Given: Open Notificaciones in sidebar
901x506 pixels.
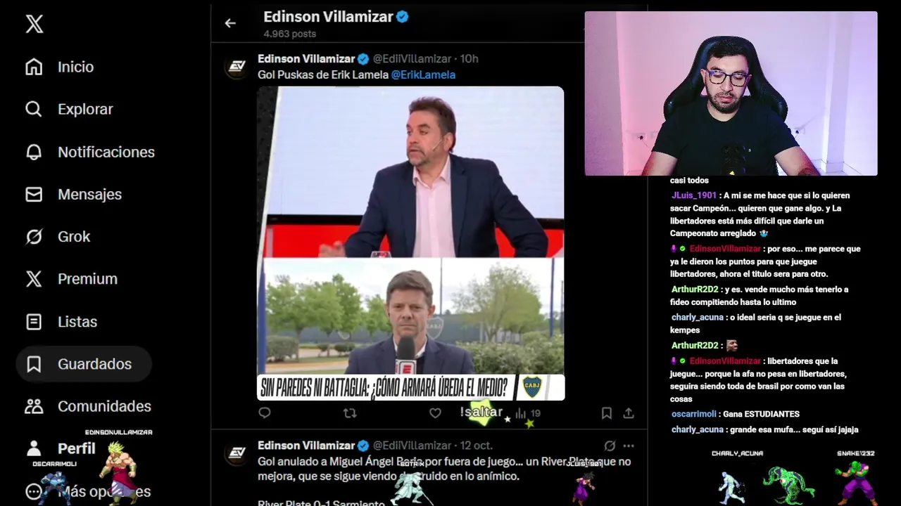Looking at the screenshot, I should [x=89, y=152].
